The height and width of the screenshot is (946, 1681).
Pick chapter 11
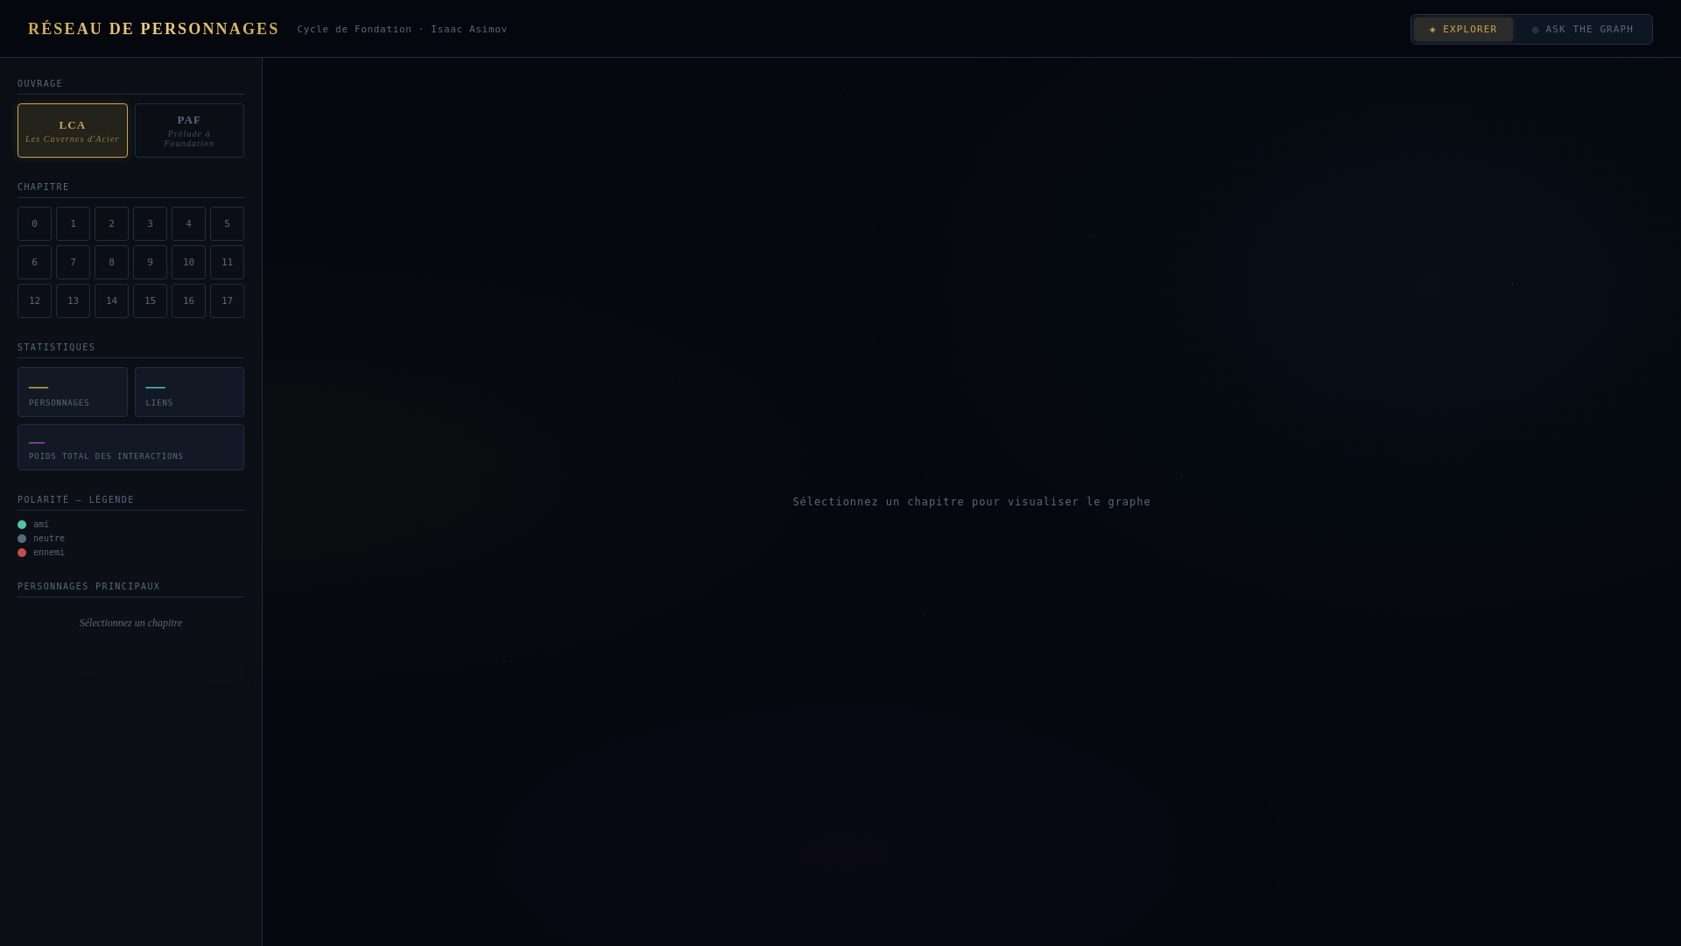227,263
